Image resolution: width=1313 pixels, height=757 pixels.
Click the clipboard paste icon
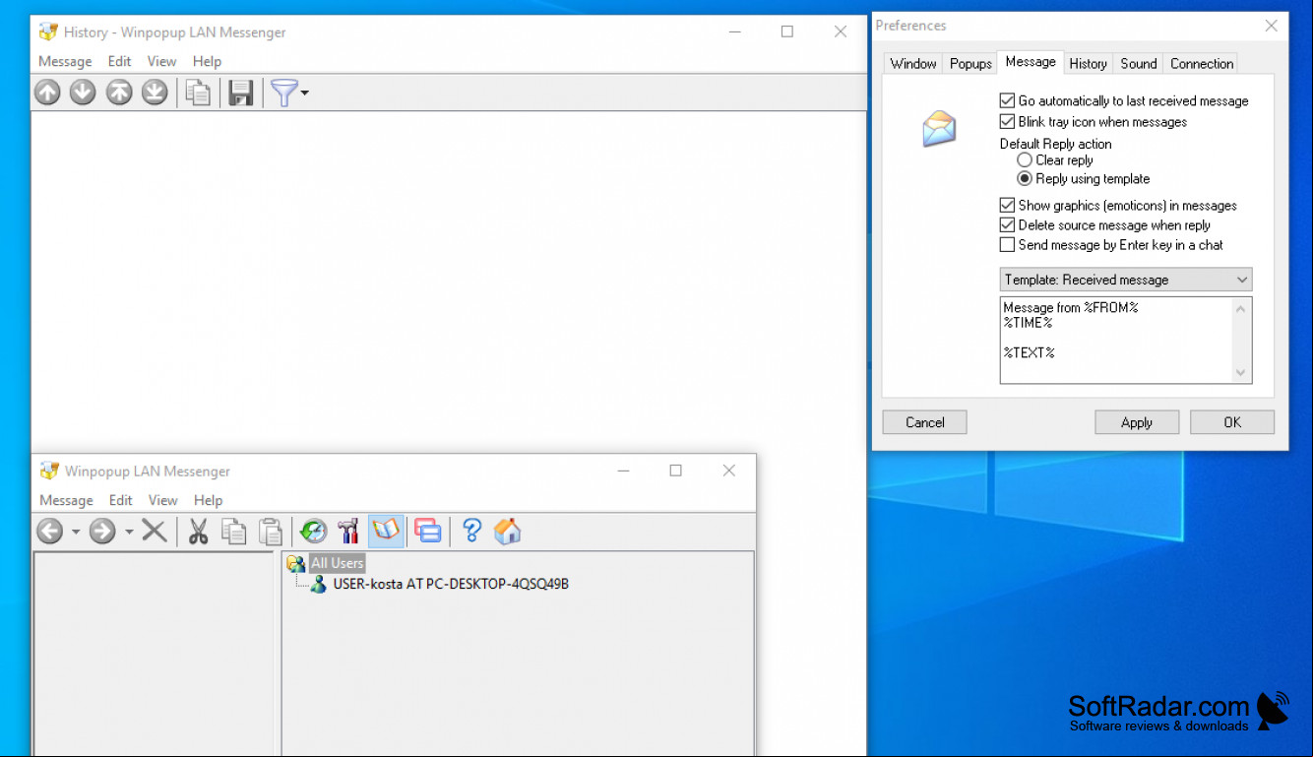click(271, 532)
